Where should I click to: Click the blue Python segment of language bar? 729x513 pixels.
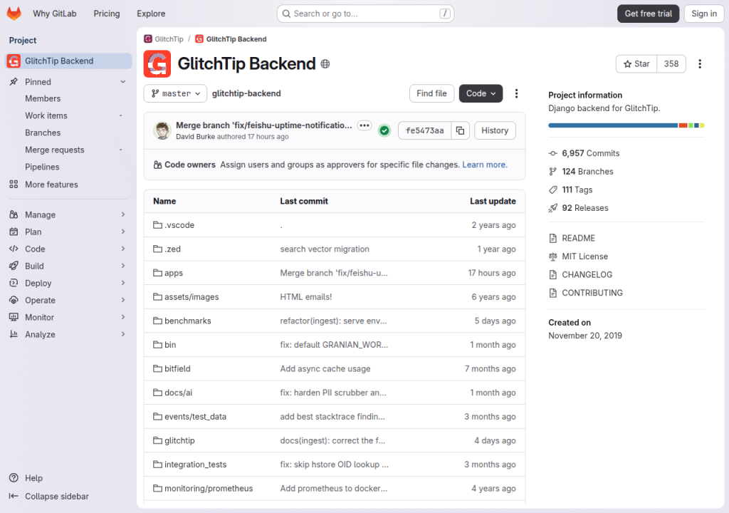tap(613, 125)
